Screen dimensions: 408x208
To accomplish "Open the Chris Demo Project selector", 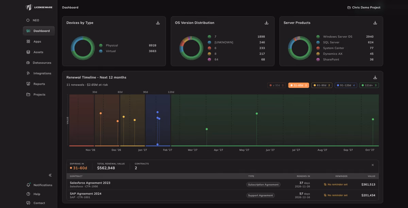I will [x=364, y=7].
